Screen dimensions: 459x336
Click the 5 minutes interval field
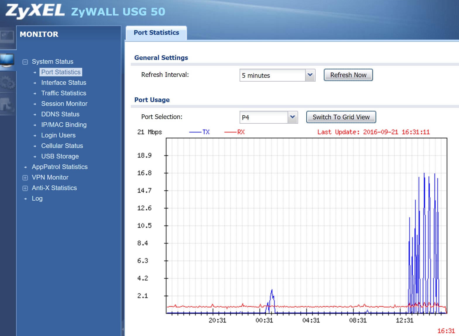point(273,75)
